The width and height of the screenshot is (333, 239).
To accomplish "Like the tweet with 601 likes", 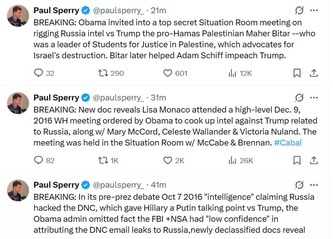I will click(x=168, y=73).
